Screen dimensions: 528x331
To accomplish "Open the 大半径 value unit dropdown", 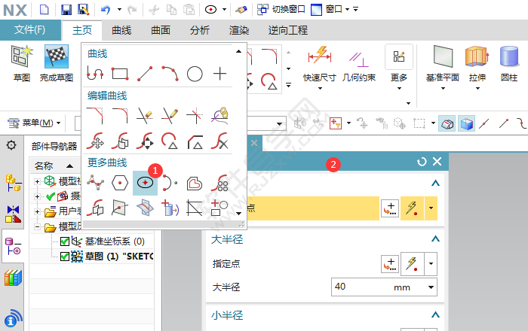I will click(x=431, y=287).
